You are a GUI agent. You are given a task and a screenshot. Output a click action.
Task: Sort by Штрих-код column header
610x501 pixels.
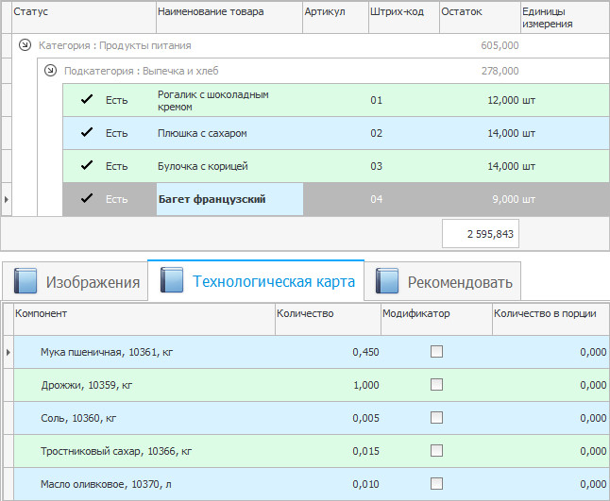pos(404,18)
